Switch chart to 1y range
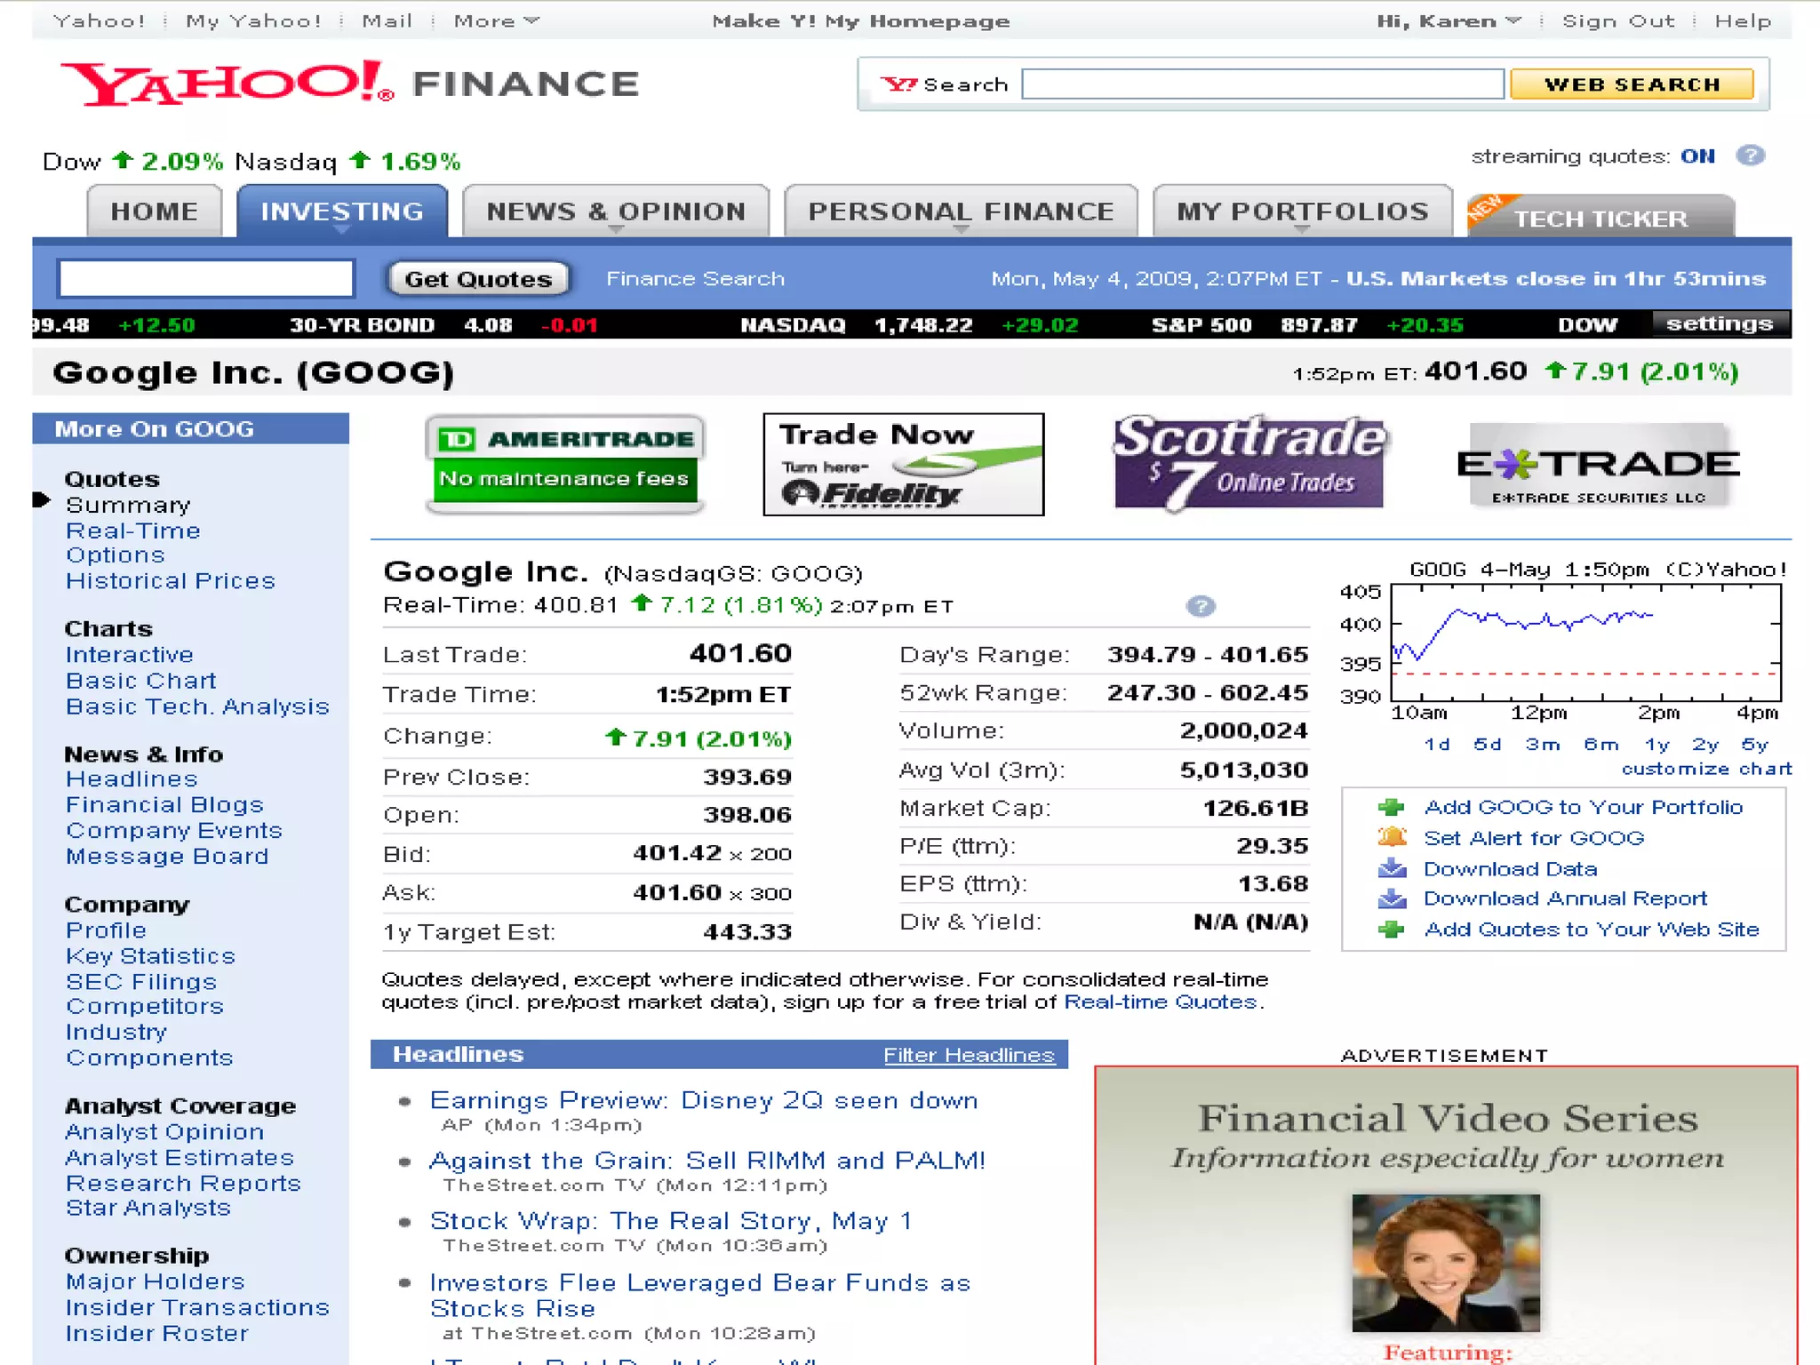1820x1365 pixels. point(1656,744)
